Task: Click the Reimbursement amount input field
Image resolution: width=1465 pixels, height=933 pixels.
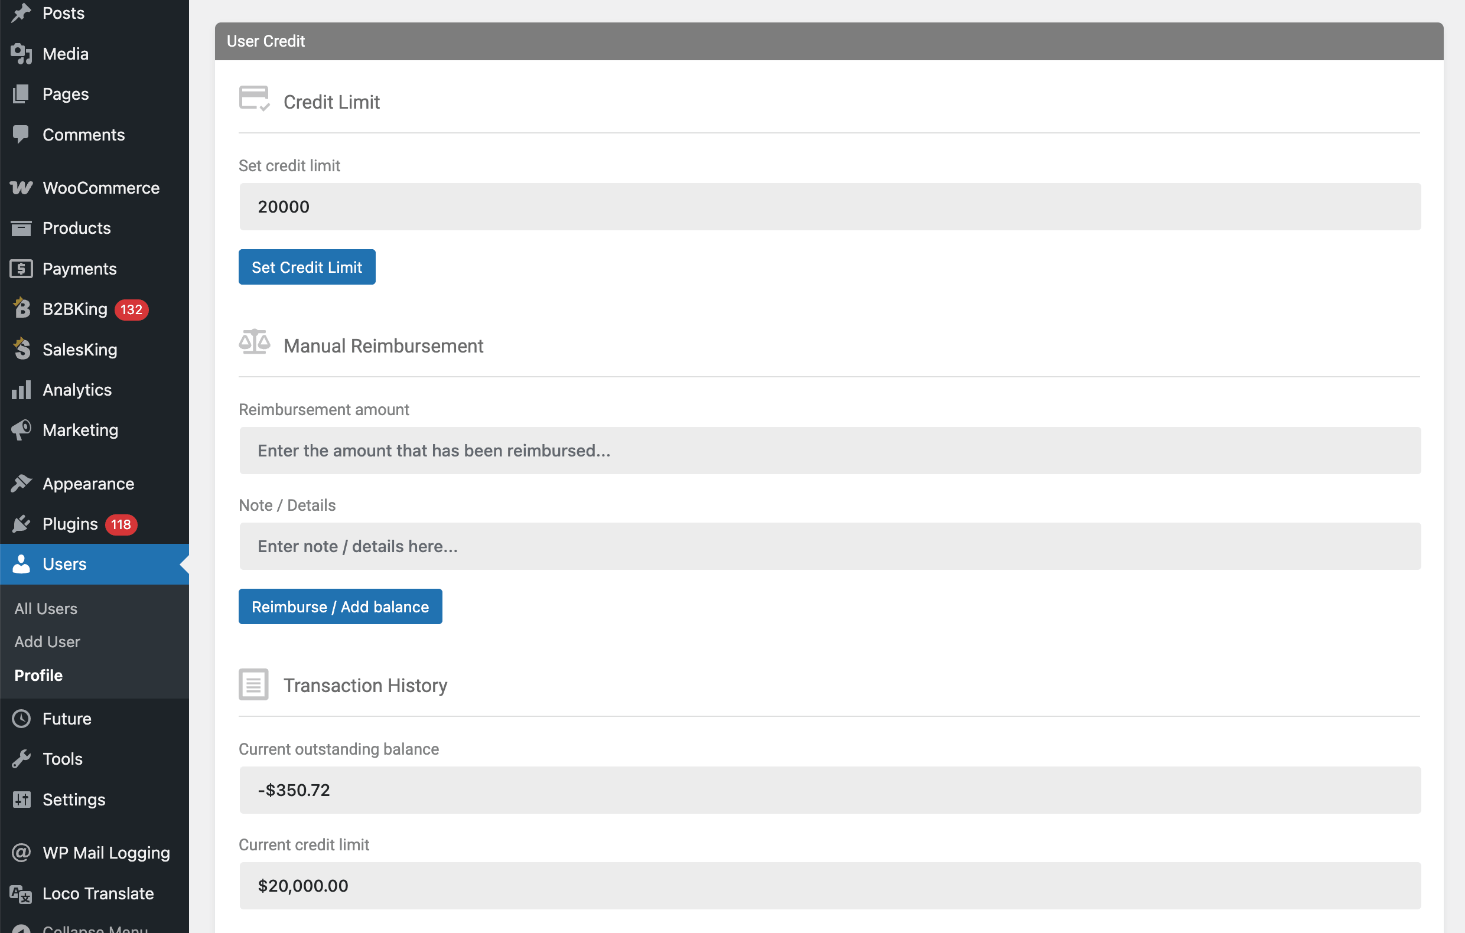Action: [x=830, y=451]
